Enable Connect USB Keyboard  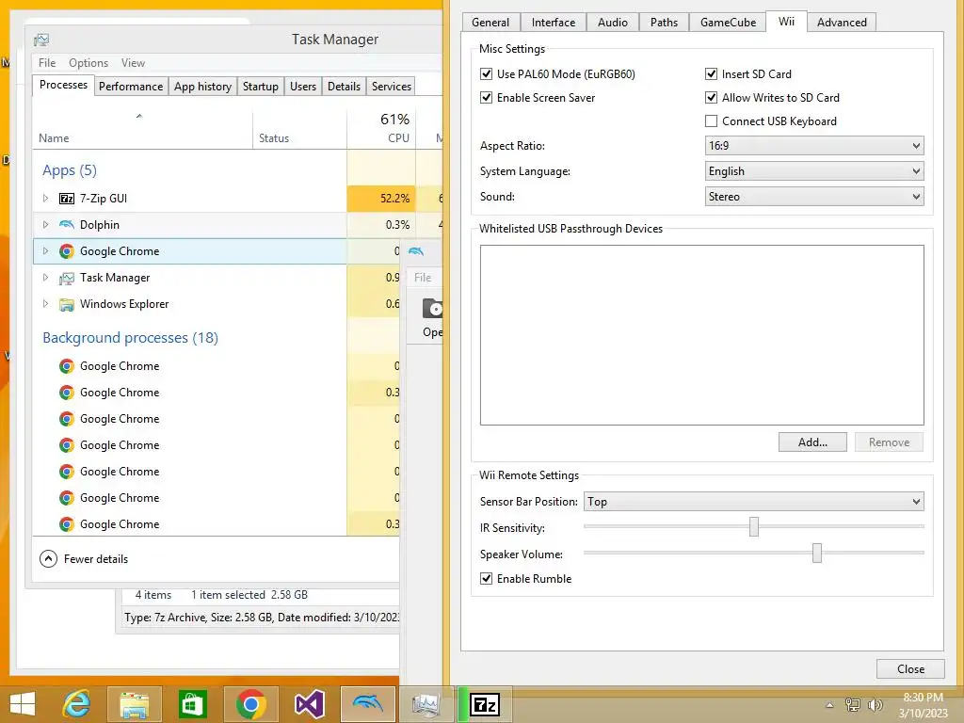point(712,121)
